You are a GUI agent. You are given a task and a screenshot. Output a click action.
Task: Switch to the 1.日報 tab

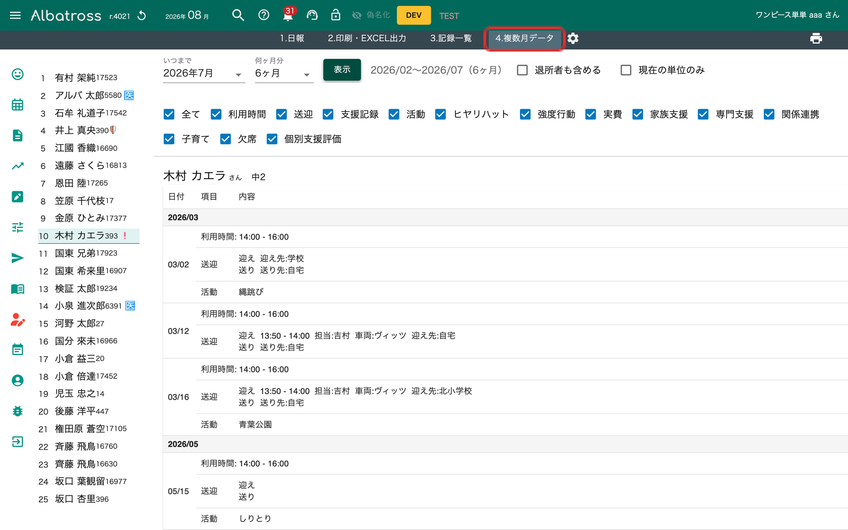coord(292,38)
